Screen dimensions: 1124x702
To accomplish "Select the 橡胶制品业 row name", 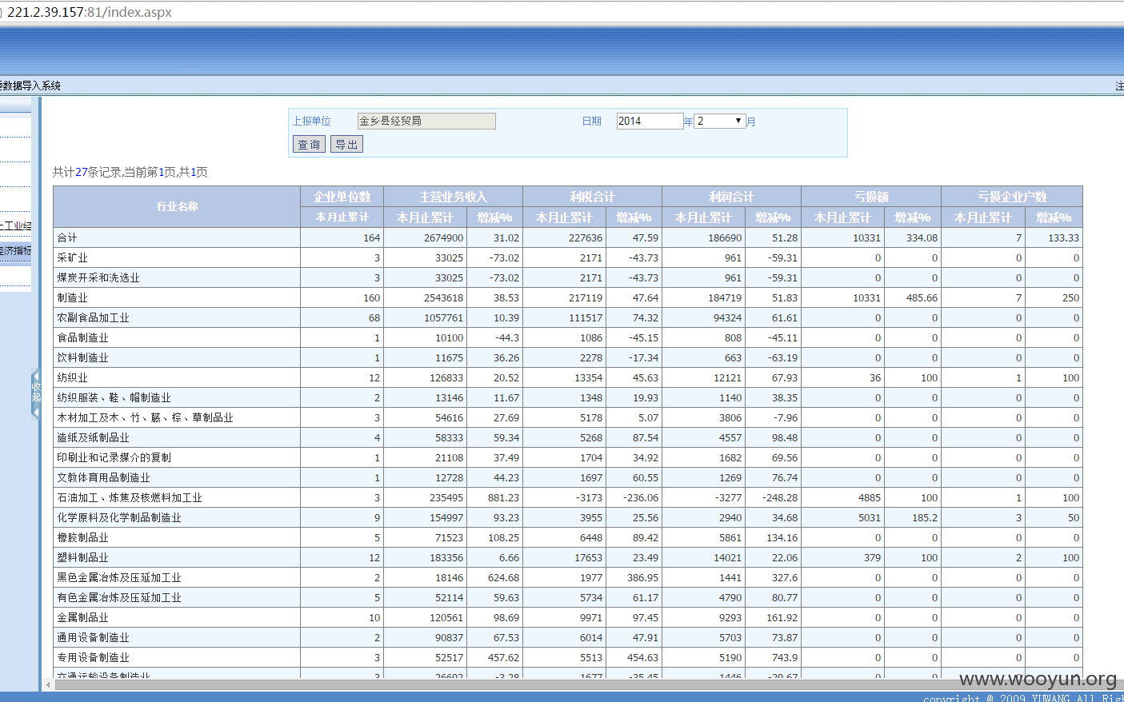I will click(82, 537).
